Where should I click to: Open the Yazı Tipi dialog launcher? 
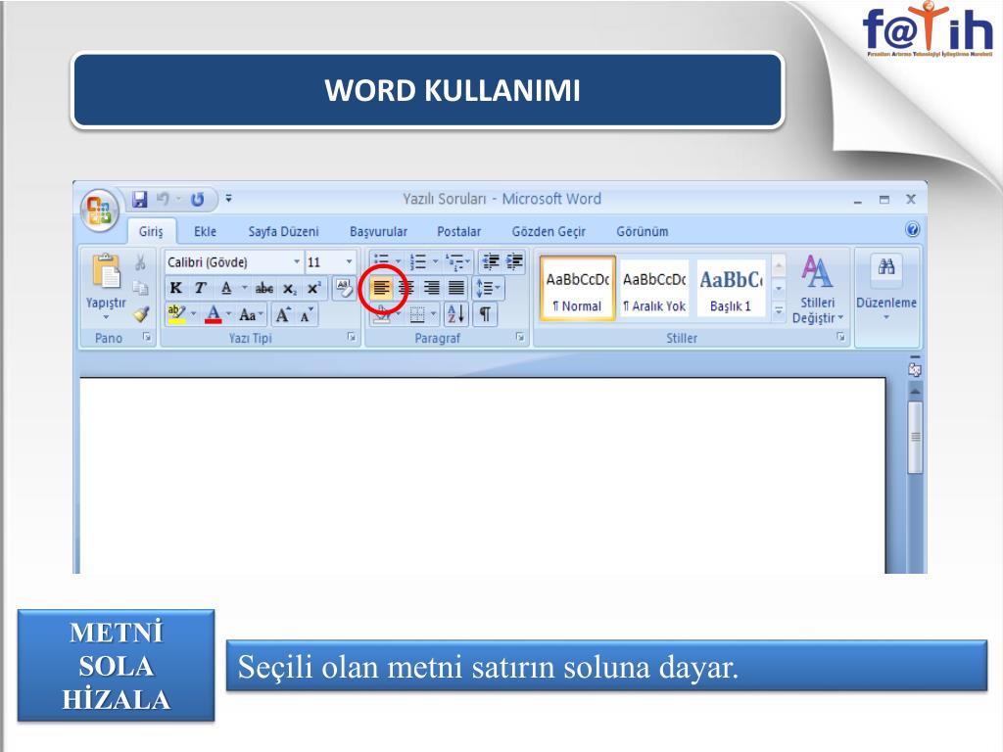coord(352,337)
